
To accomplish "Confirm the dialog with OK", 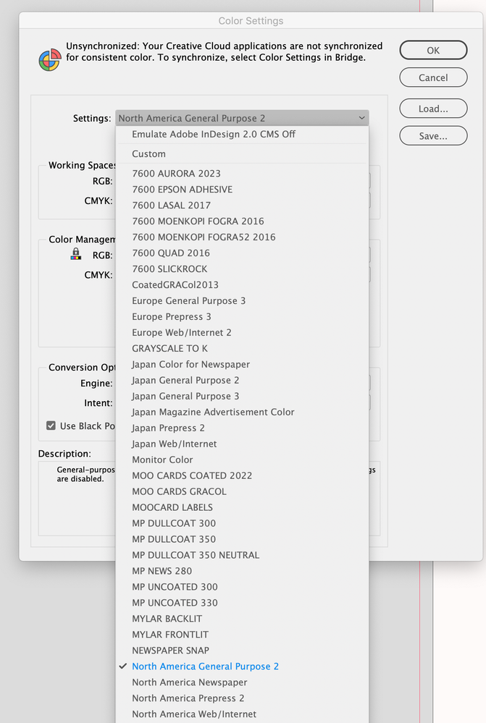I will click(x=433, y=50).
